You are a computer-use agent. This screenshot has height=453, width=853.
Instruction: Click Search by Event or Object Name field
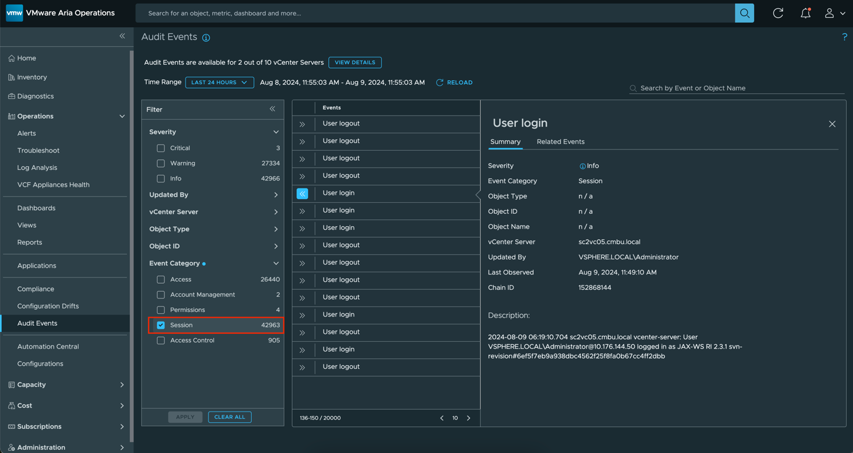737,88
